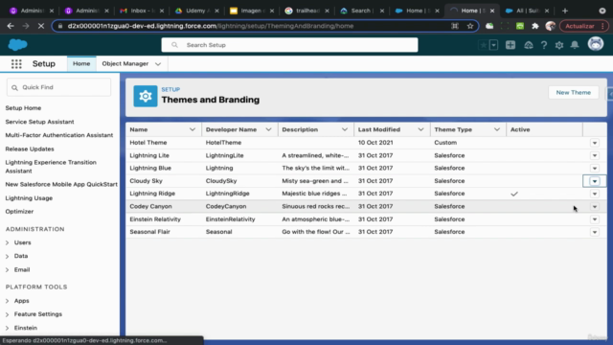Select the Hotel Theme name cell
613x345 pixels.
point(164,143)
